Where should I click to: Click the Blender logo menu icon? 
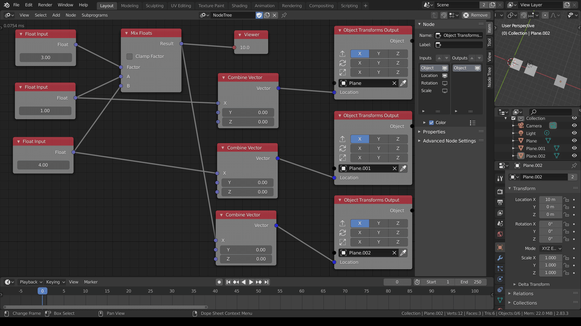pos(6,5)
